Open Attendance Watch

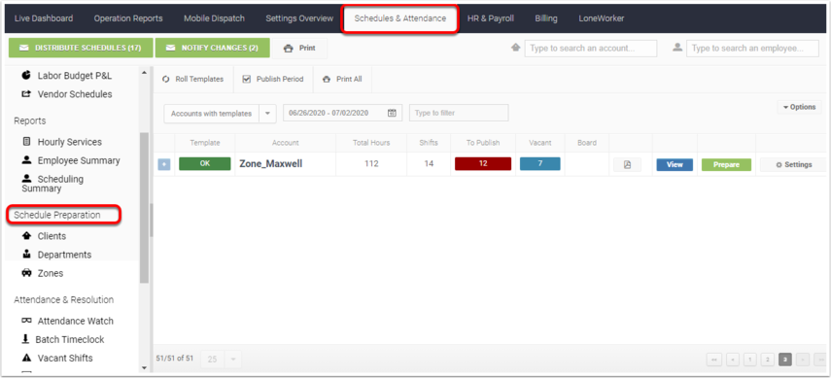point(75,321)
